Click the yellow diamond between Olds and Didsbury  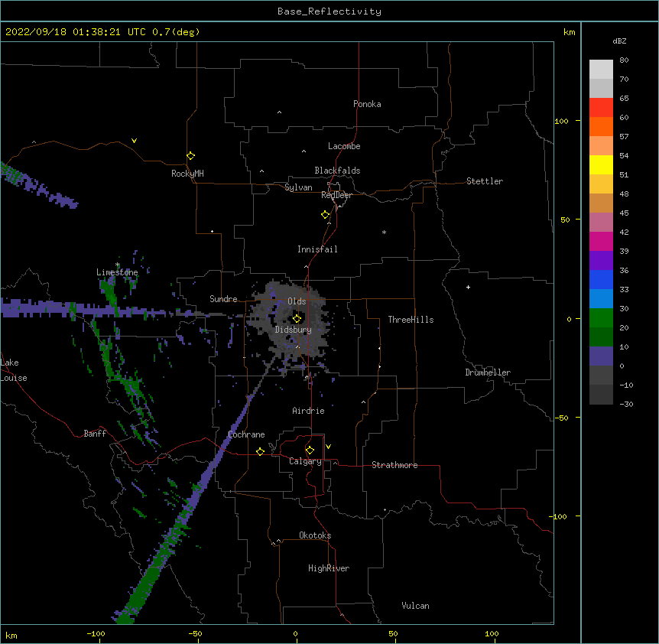(x=297, y=319)
